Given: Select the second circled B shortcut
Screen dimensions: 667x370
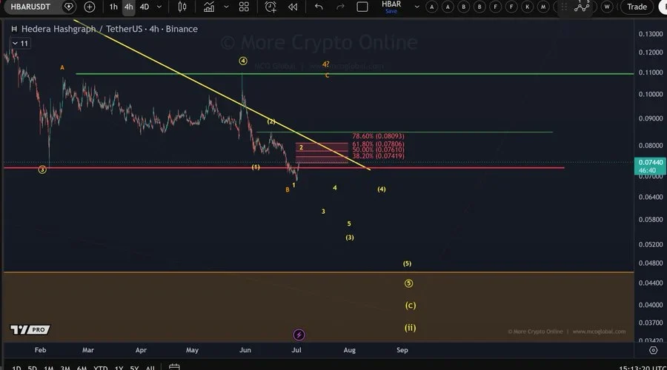Looking at the screenshot, I should click(479, 7).
